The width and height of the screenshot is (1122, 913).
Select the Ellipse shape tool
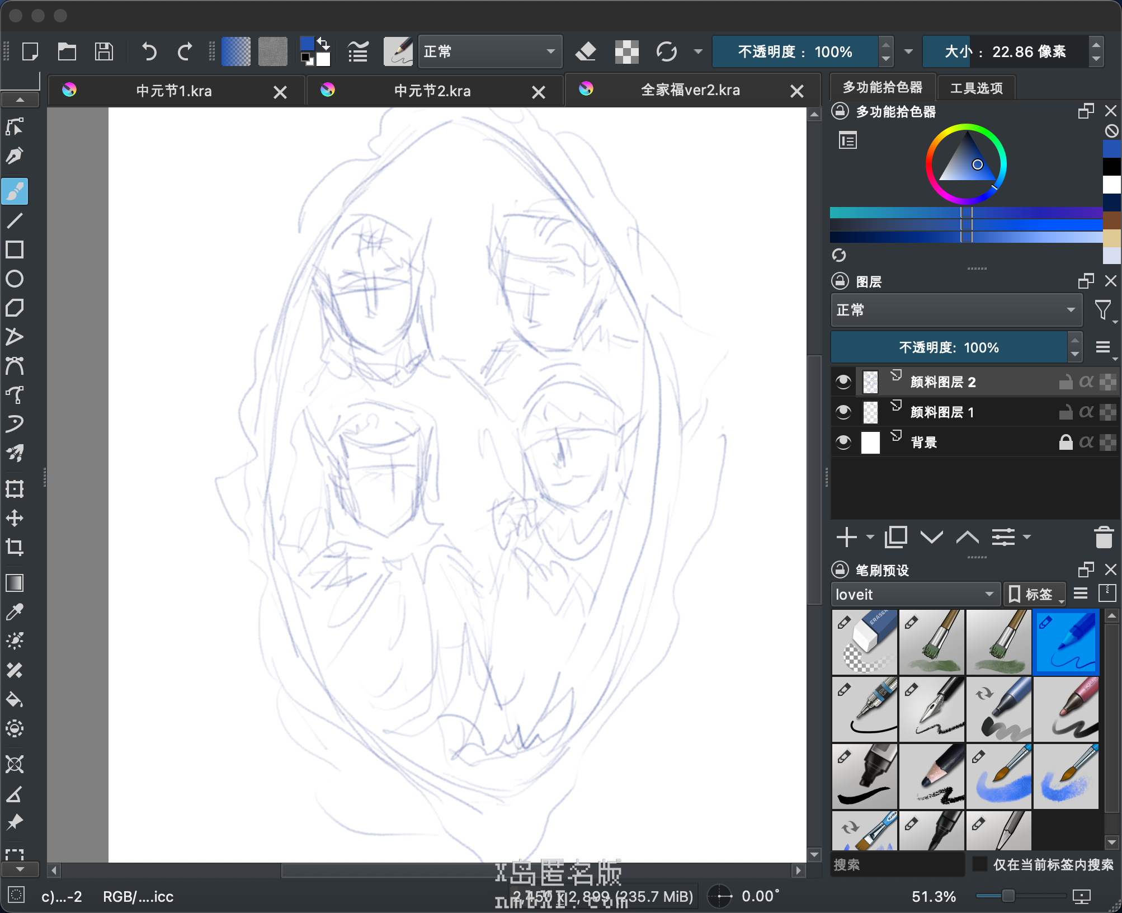(x=15, y=279)
